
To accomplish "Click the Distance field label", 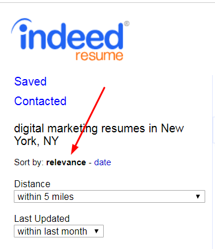I will pos(32,184).
